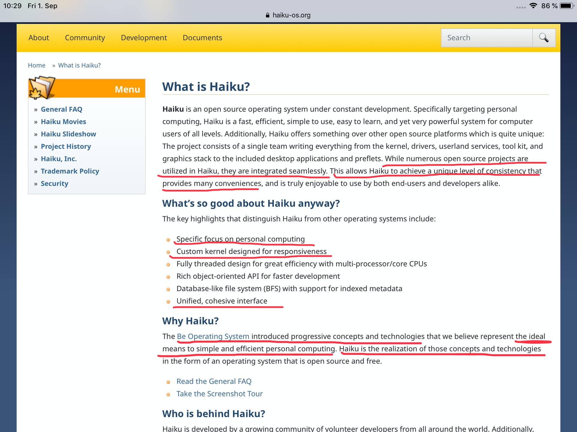Click 'What's so good about Haiku anyway?' heading
Image resolution: width=577 pixels, height=432 pixels.
point(251,203)
